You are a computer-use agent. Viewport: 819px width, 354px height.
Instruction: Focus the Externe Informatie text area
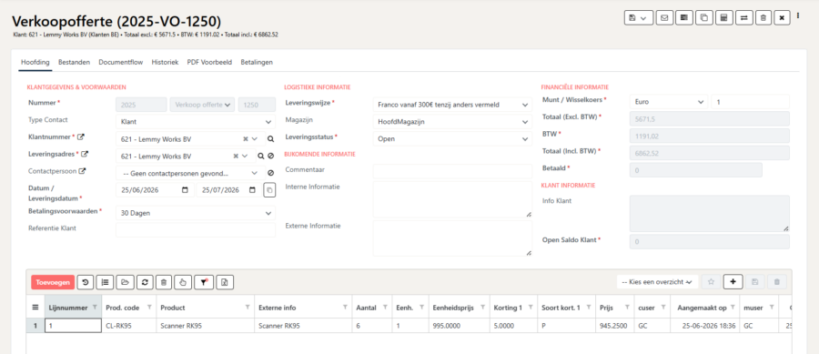[x=452, y=238]
